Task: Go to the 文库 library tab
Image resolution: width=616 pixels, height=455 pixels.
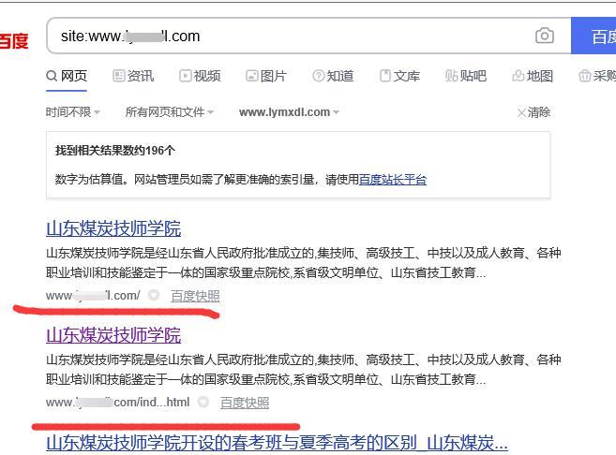Action: click(399, 76)
